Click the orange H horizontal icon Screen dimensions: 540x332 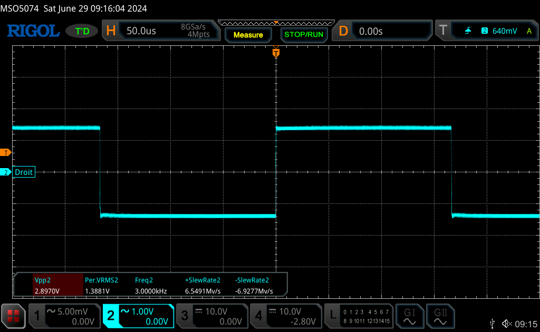pyautogui.click(x=111, y=31)
